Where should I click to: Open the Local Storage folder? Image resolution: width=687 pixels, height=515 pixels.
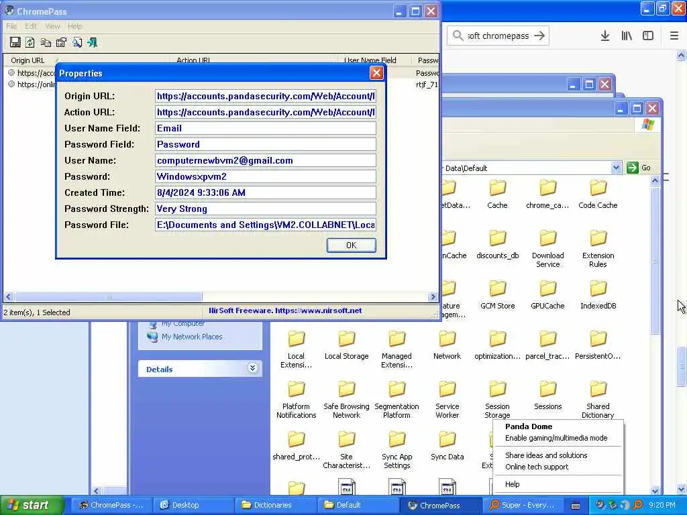coord(346,345)
